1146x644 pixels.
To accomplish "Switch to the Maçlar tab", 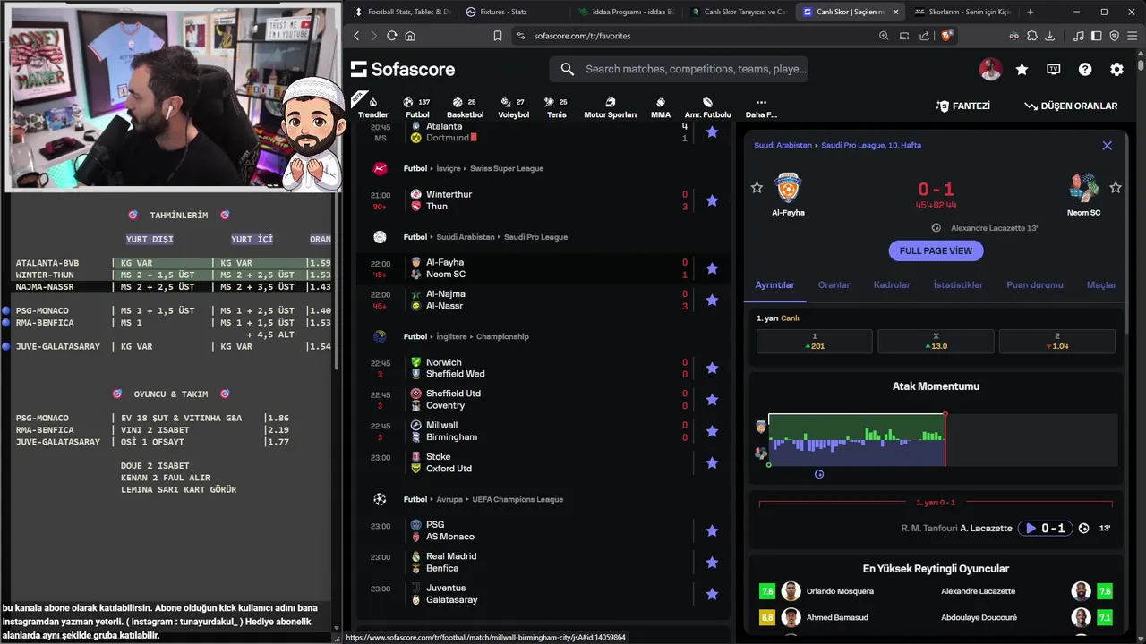I will tap(1101, 284).
